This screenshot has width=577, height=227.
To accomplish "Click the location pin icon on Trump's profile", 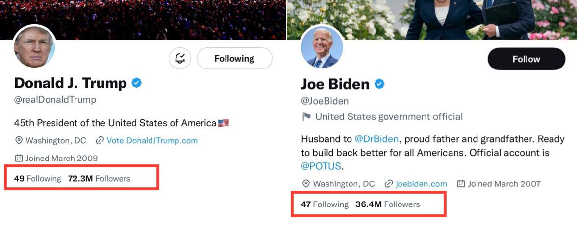I will tap(19, 141).
